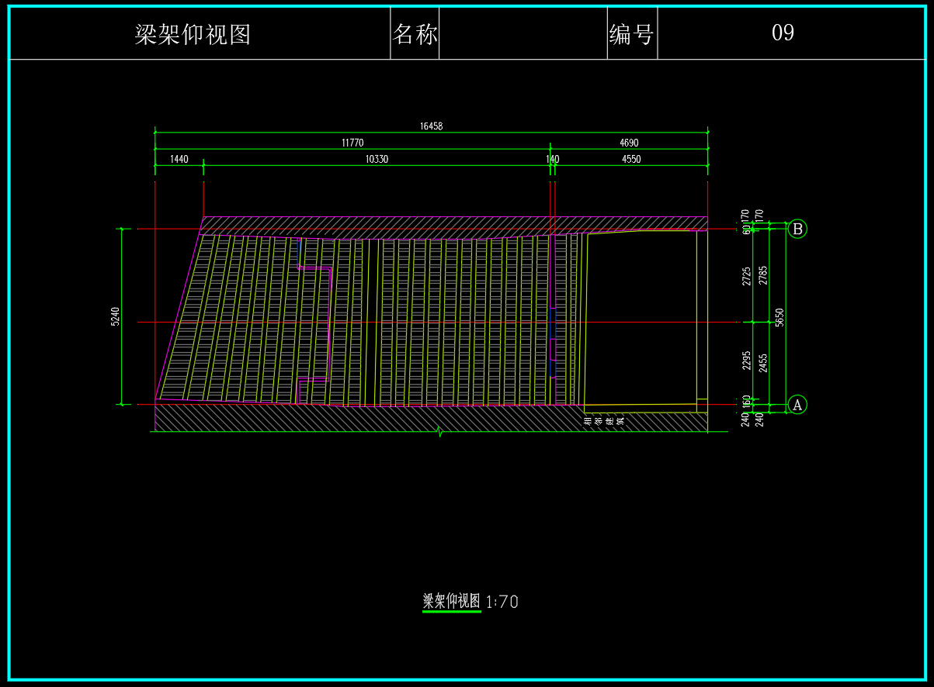Viewport: 934px width, 687px height.
Task: Select the 编号 label cell
Action: click(x=631, y=34)
